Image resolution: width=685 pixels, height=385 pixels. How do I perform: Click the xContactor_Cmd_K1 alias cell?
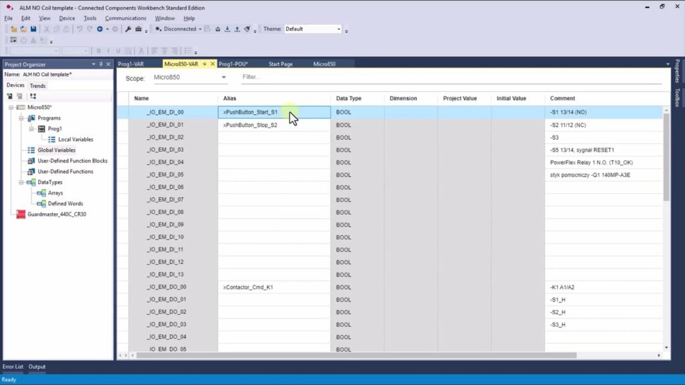click(x=274, y=287)
